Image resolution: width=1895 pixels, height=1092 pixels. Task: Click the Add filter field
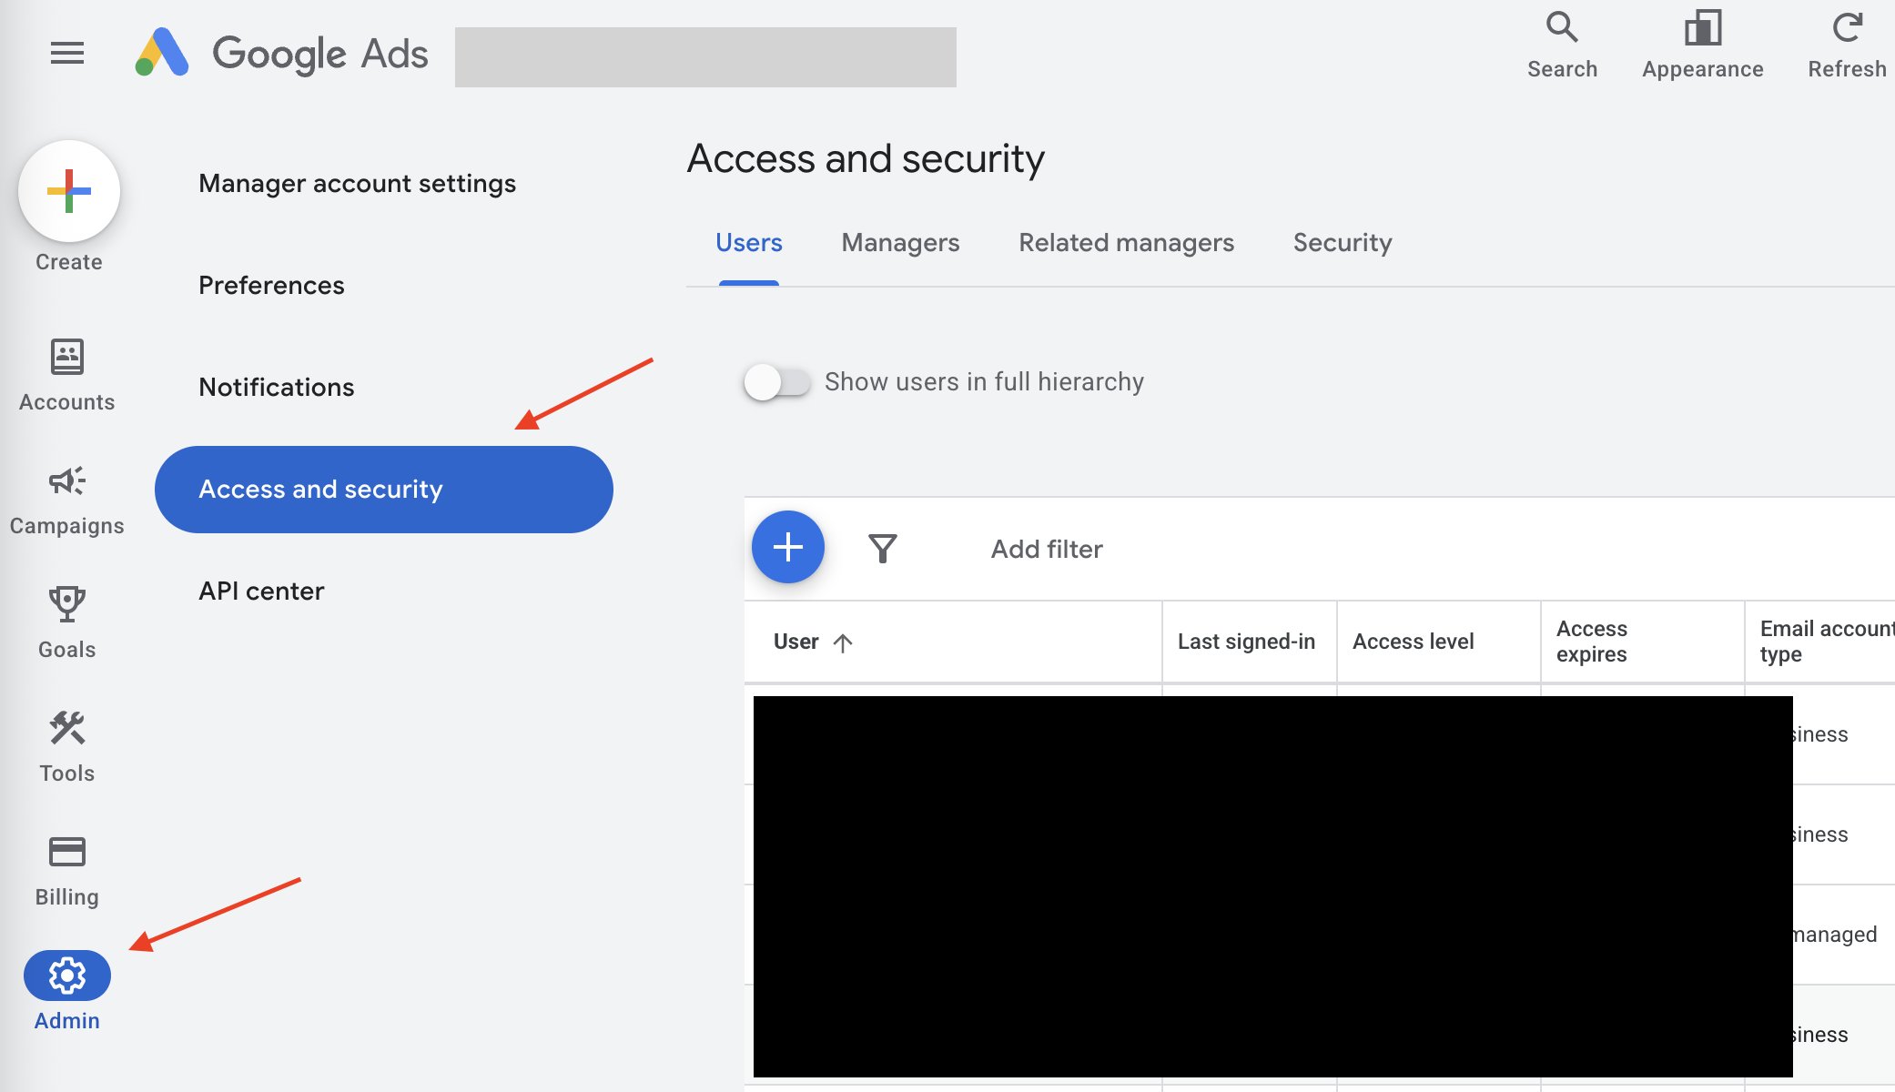1047,549
